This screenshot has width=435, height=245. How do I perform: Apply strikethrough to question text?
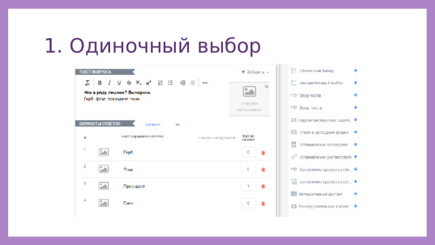click(128, 83)
